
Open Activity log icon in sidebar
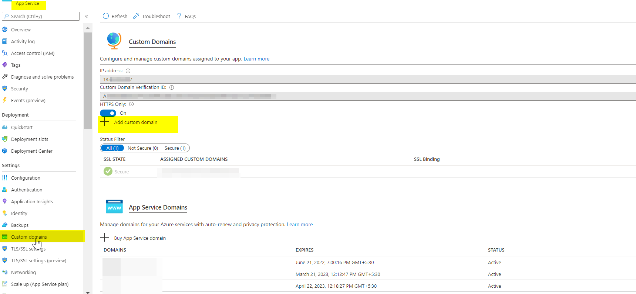pyautogui.click(x=5, y=41)
